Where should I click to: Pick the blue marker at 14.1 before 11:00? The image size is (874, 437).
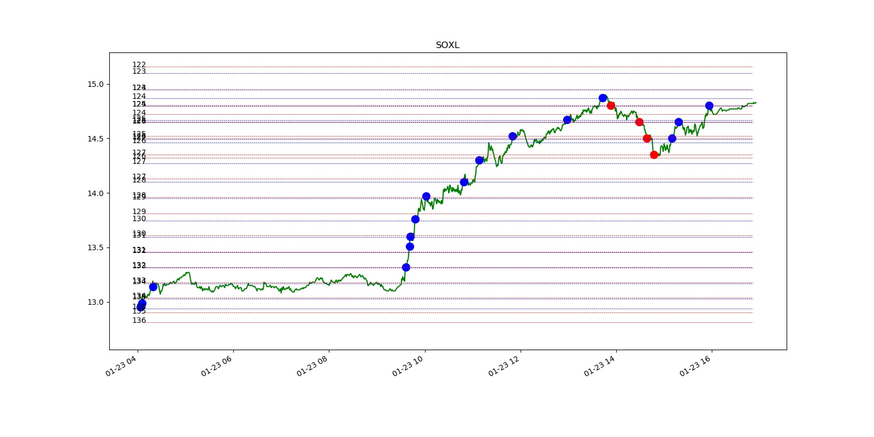coord(464,182)
